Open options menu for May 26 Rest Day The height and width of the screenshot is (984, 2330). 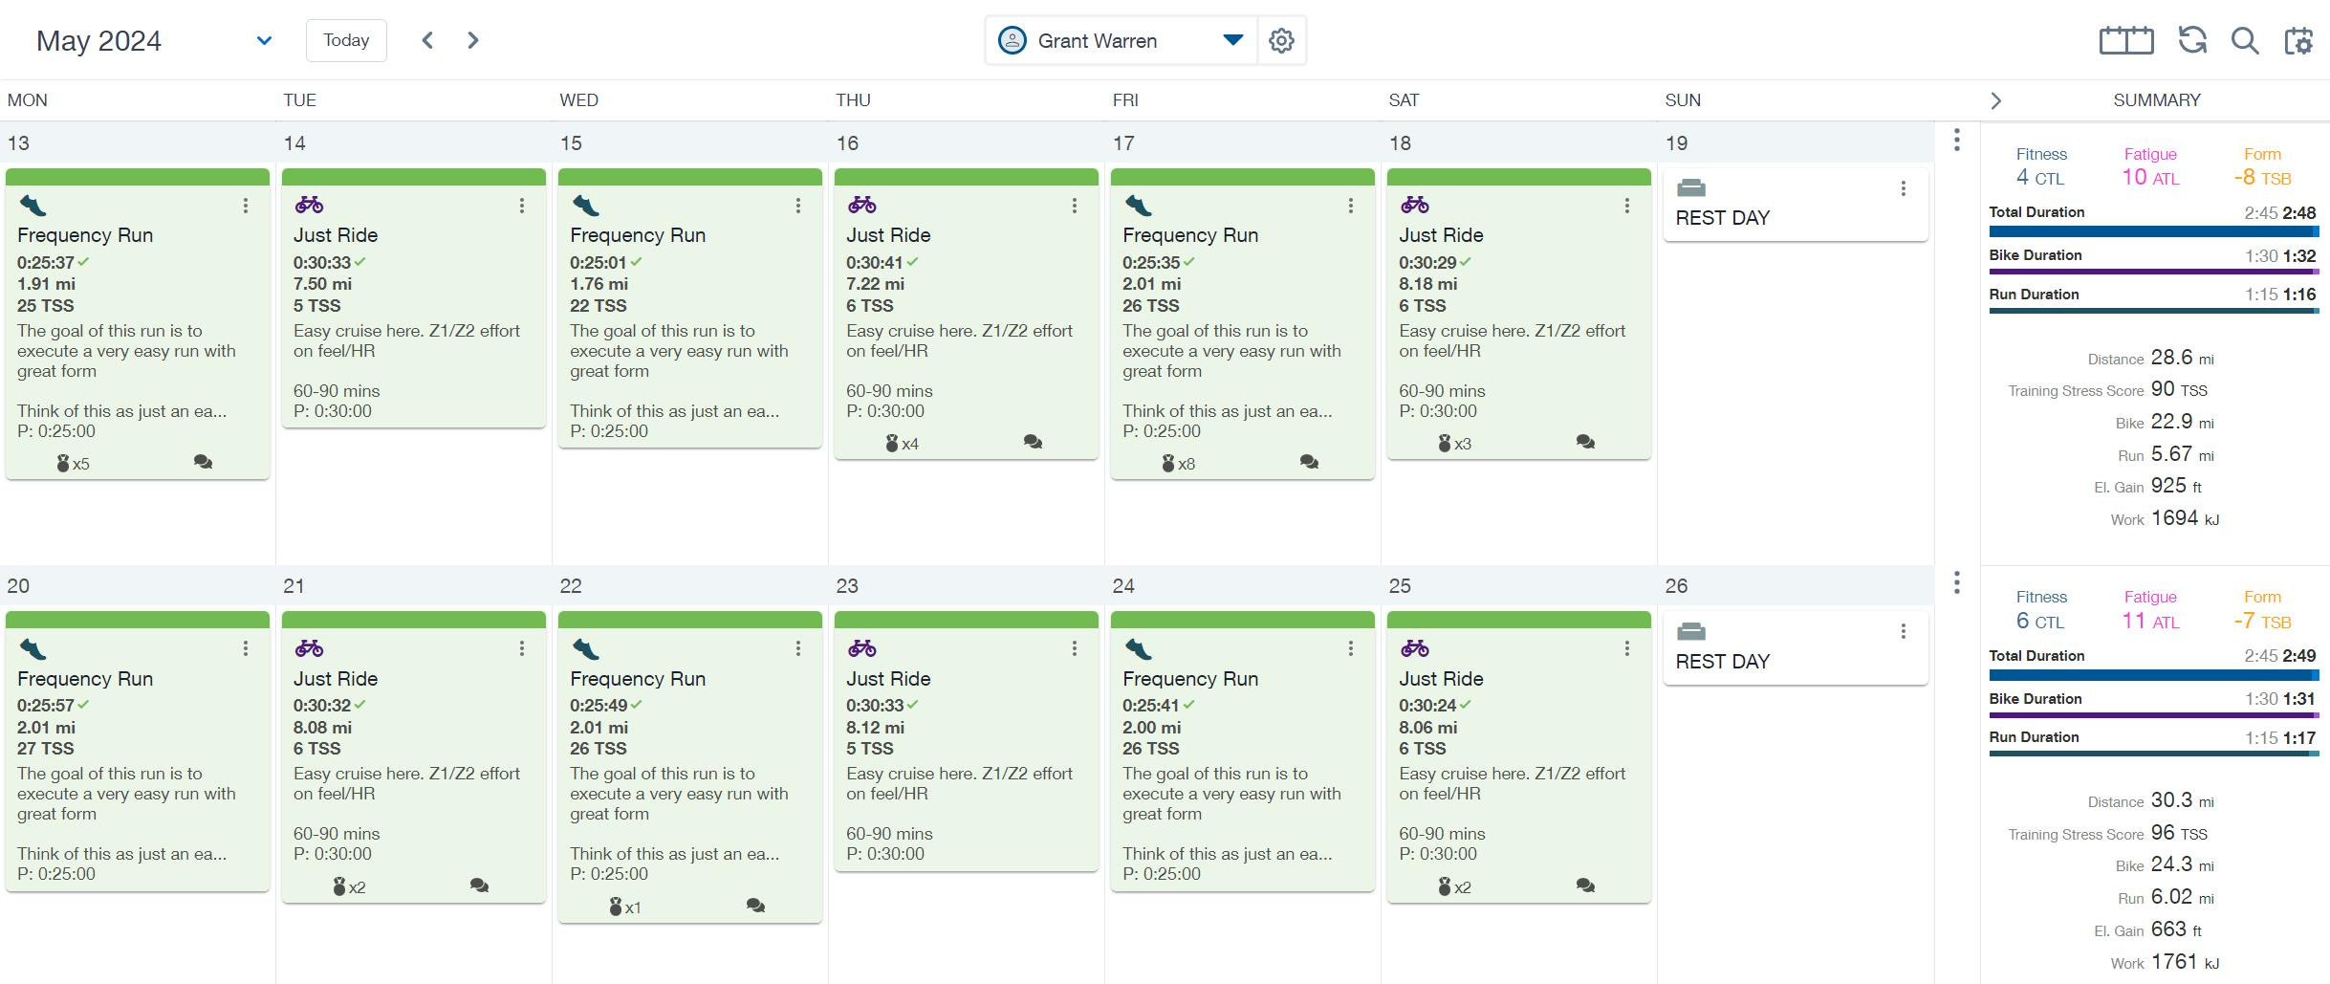[1904, 631]
